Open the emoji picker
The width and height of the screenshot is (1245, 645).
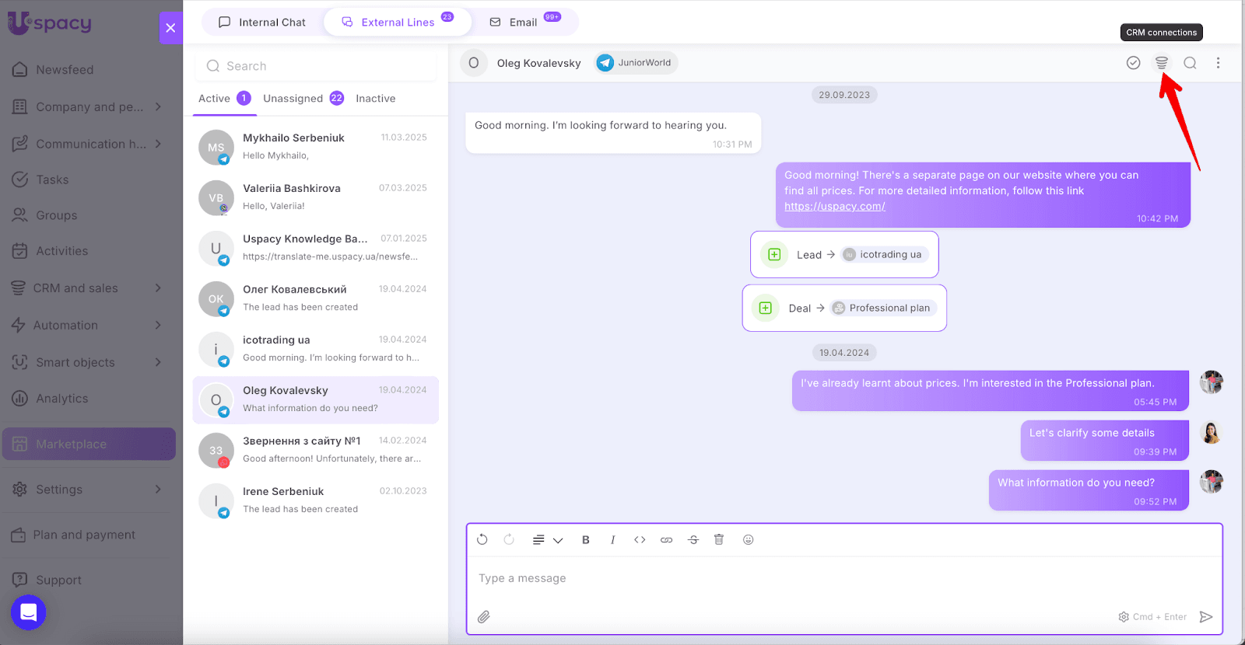(x=749, y=540)
